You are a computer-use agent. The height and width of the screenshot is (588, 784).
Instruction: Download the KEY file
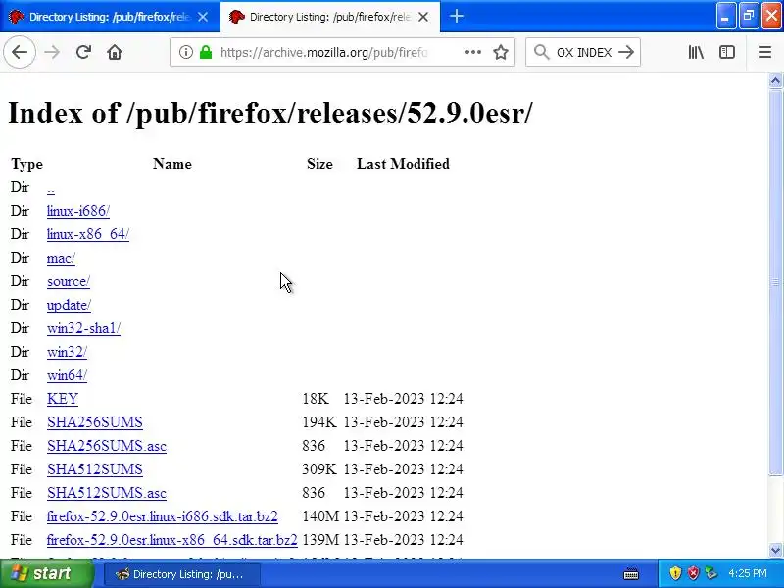tap(63, 399)
